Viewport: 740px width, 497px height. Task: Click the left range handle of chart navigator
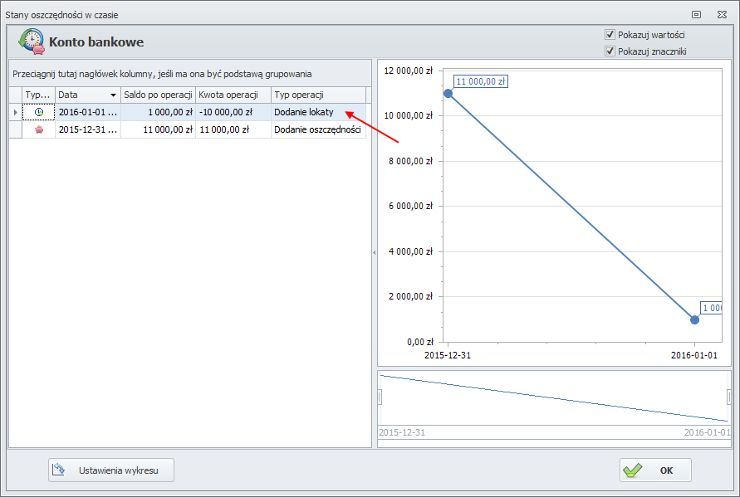click(x=380, y=397)
